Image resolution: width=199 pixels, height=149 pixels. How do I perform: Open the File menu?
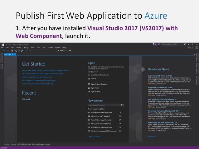point(2,48)
